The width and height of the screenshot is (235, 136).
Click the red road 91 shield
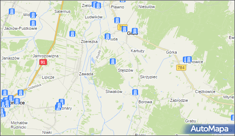43,62
